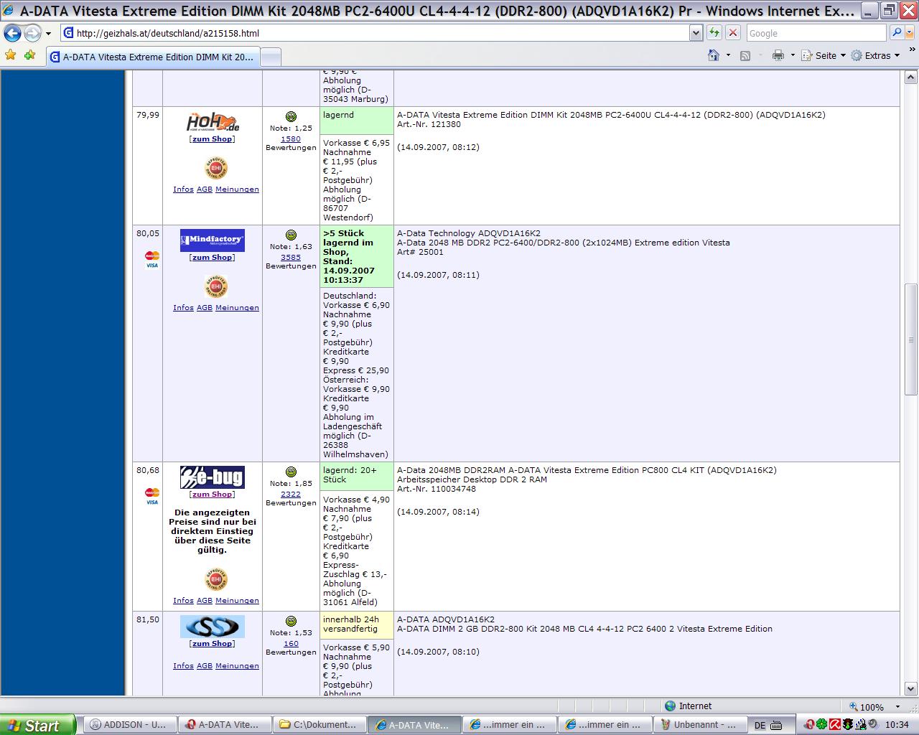This screenshot has width=919, height=735.
Task: Click the Mastercard icon beside price 80,05
Action: pyautogui.click(x=152, y=256)
